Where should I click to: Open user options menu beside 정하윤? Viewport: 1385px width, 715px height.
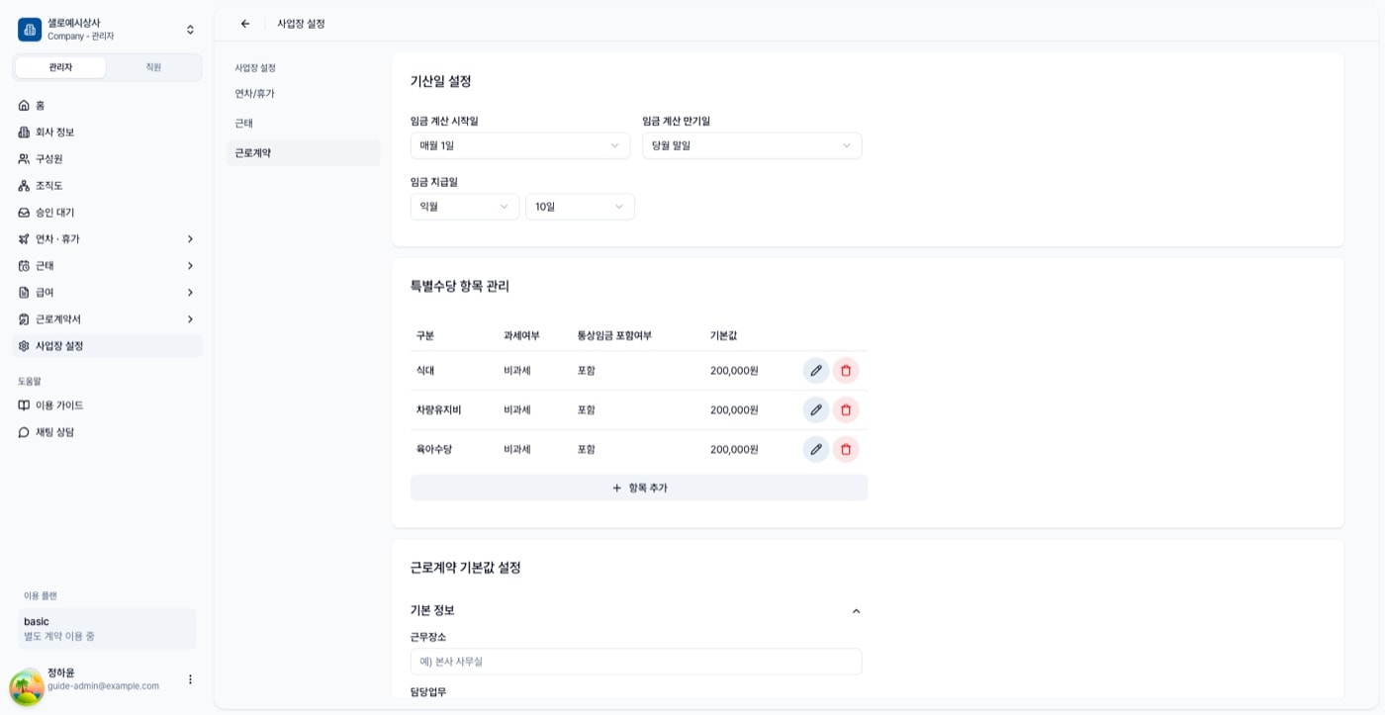tap(190, 679)
